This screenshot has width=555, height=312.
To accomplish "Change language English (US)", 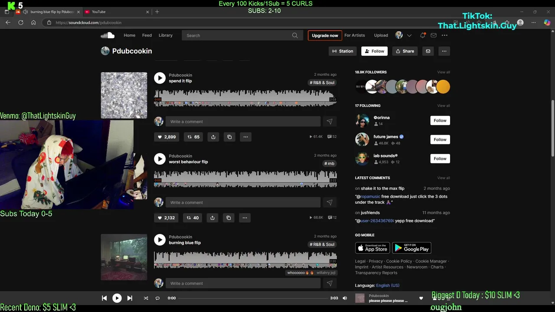I will (388, 286).
